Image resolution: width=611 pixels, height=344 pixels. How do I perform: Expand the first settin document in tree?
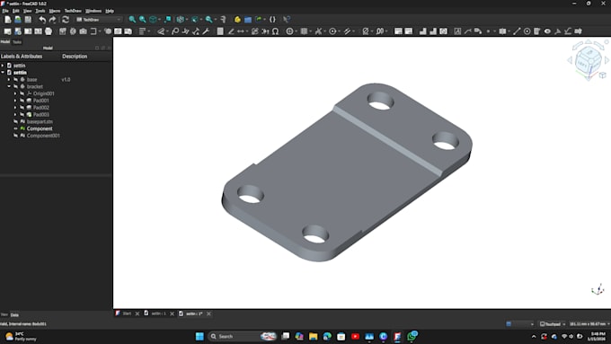(x=3, y=66)
